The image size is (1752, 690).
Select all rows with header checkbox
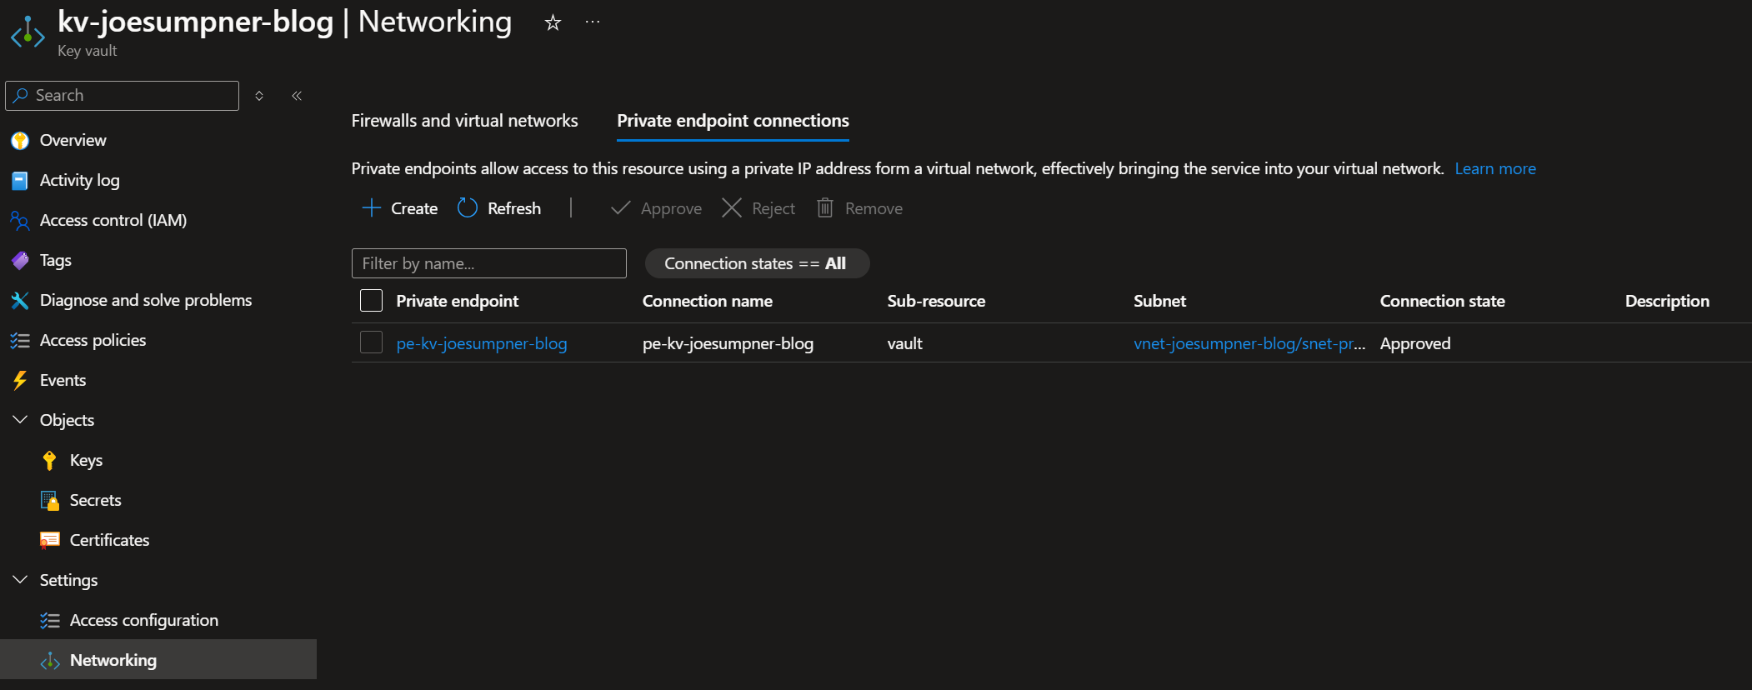click(x=371, y=301)
